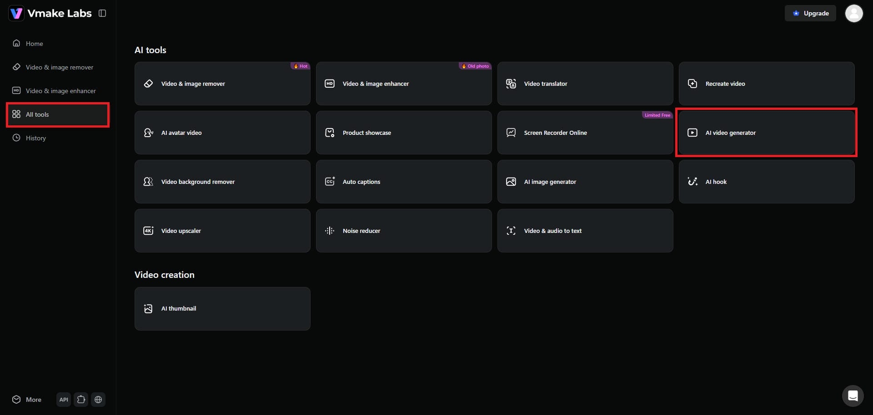
Task: Click the clock icon next to History
Action: coord(16,138)
